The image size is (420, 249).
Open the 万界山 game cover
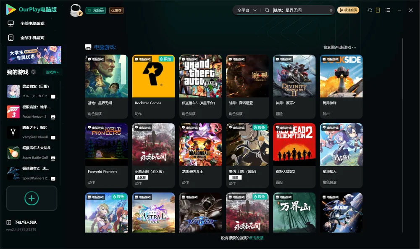point(294,212)
